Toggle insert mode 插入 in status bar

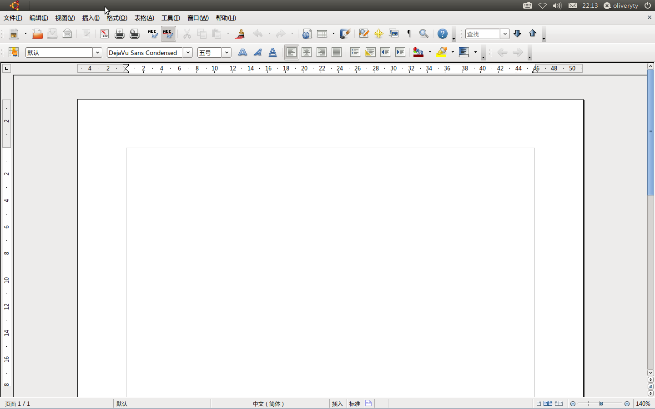(x=337, y=404)
